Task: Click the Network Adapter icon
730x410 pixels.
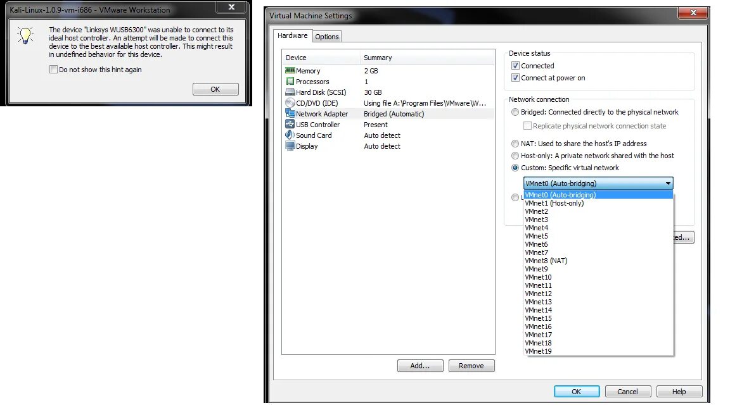Action: pyautogui.click(x=290, y=113)
